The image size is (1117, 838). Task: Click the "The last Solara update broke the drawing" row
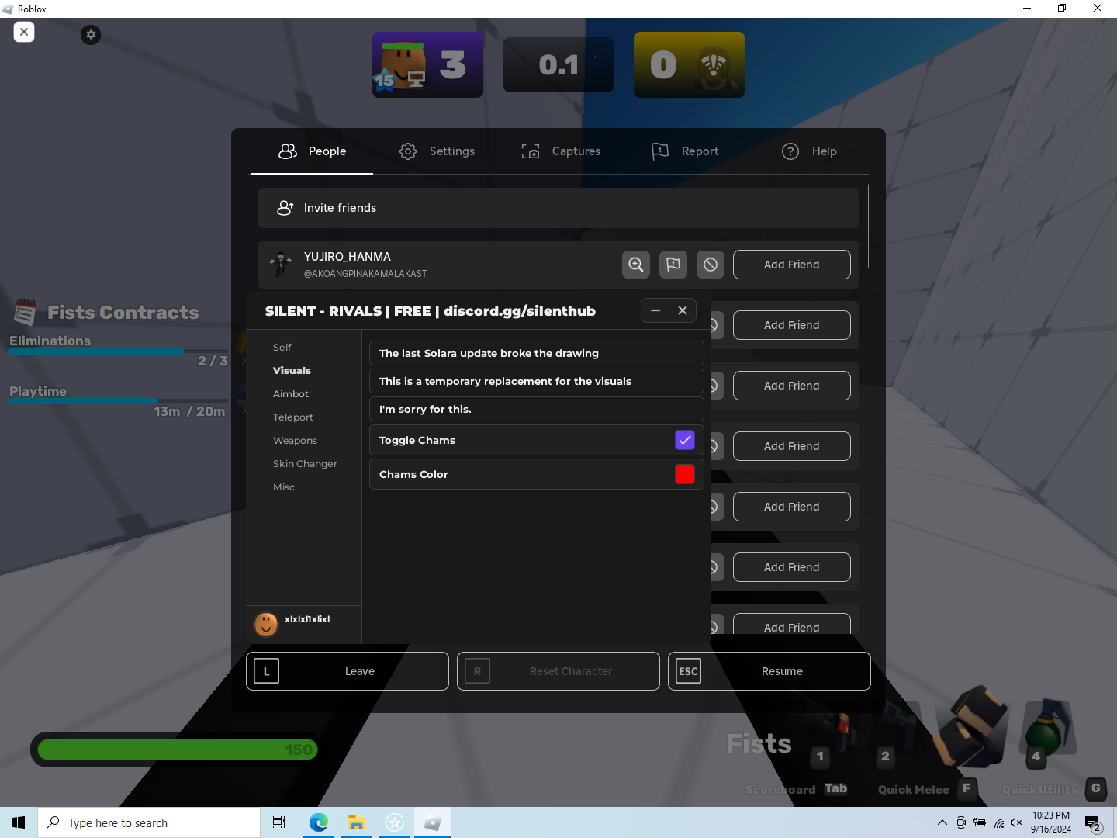pyautogui.click(x=537, y=353)
